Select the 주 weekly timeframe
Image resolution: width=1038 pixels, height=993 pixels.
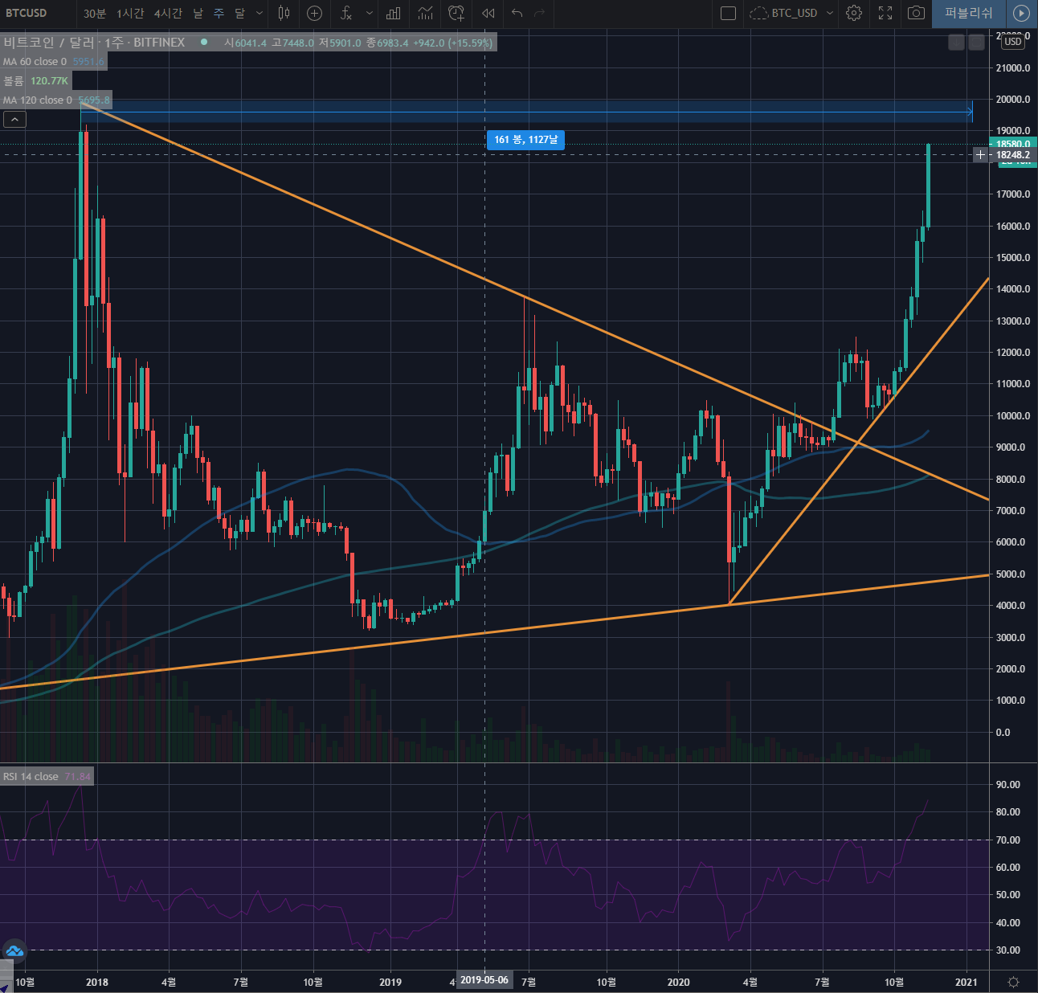pyautogui.click(x=219, y=13)
